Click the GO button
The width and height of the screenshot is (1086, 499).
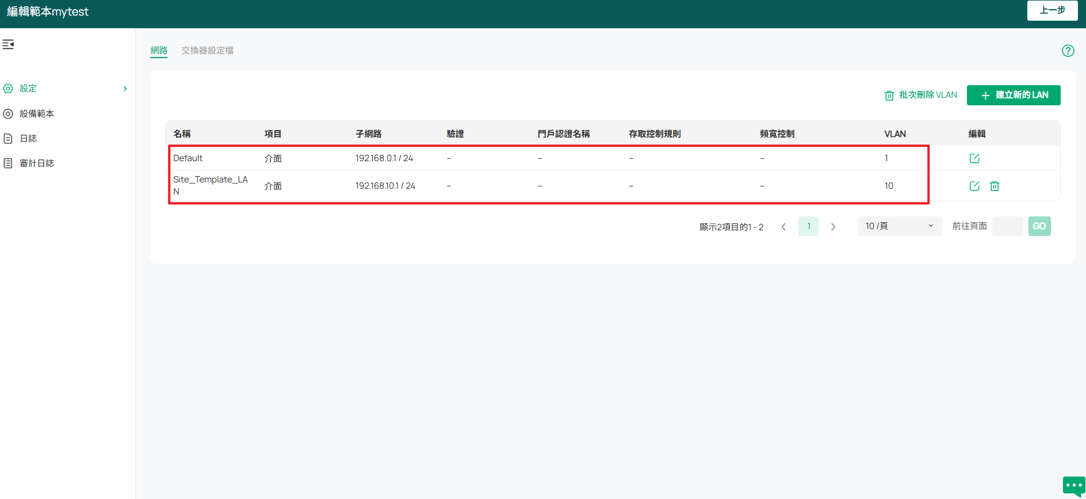pyautogui.click(x=1039, y=226)
